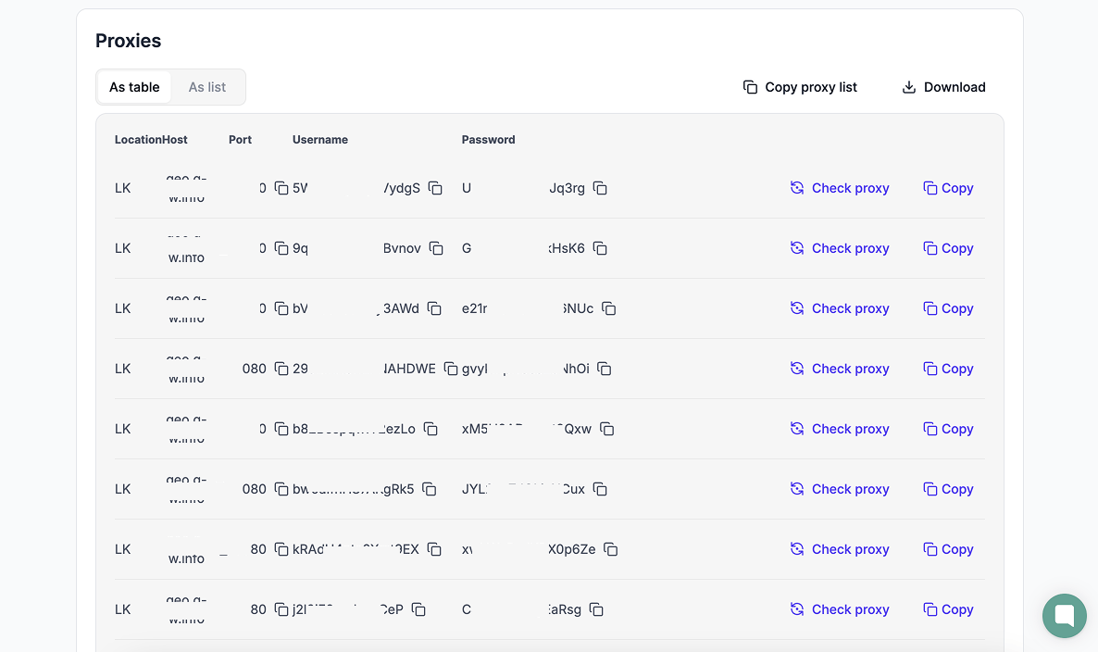Check proxy for row with password X0p6Ze
The image size is (1098, 652).
[840, 550]
